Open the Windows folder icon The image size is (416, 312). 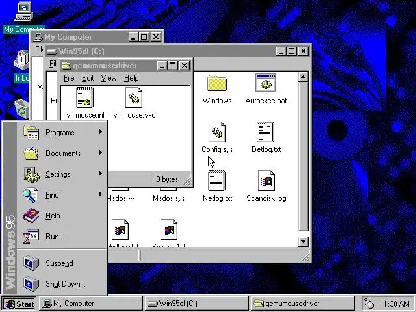pos(217,83)
